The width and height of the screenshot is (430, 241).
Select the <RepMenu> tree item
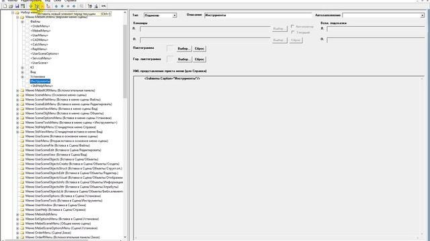(x=39, y=49)
